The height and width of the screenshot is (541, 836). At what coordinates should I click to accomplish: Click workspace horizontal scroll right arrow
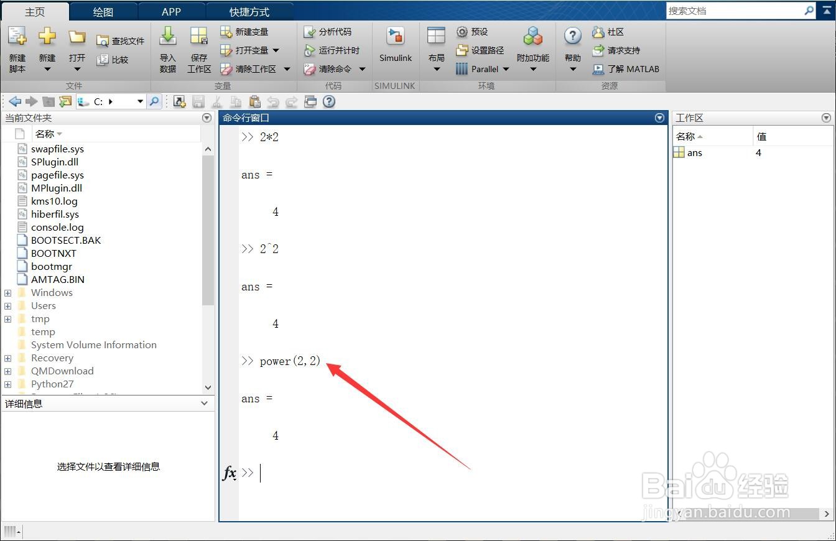(x=827, y=514)
